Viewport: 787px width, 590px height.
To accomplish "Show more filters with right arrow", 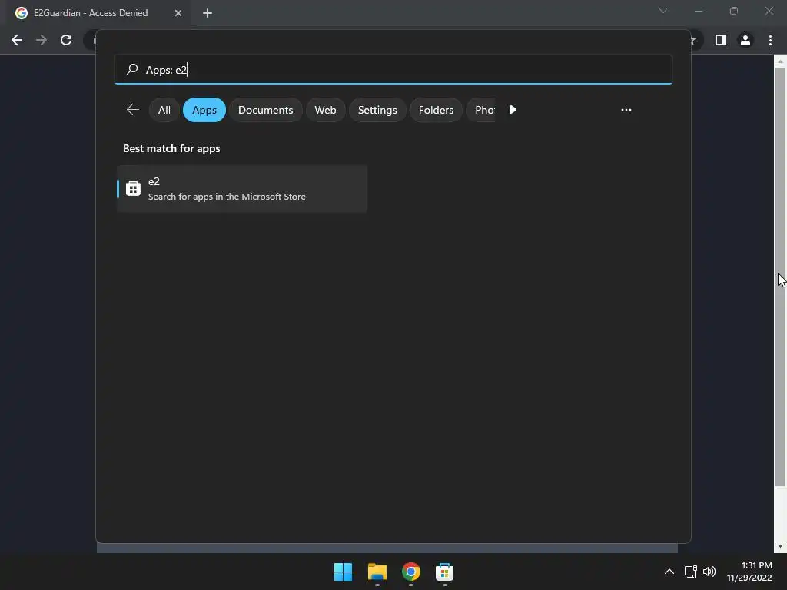I will point(513,109).
